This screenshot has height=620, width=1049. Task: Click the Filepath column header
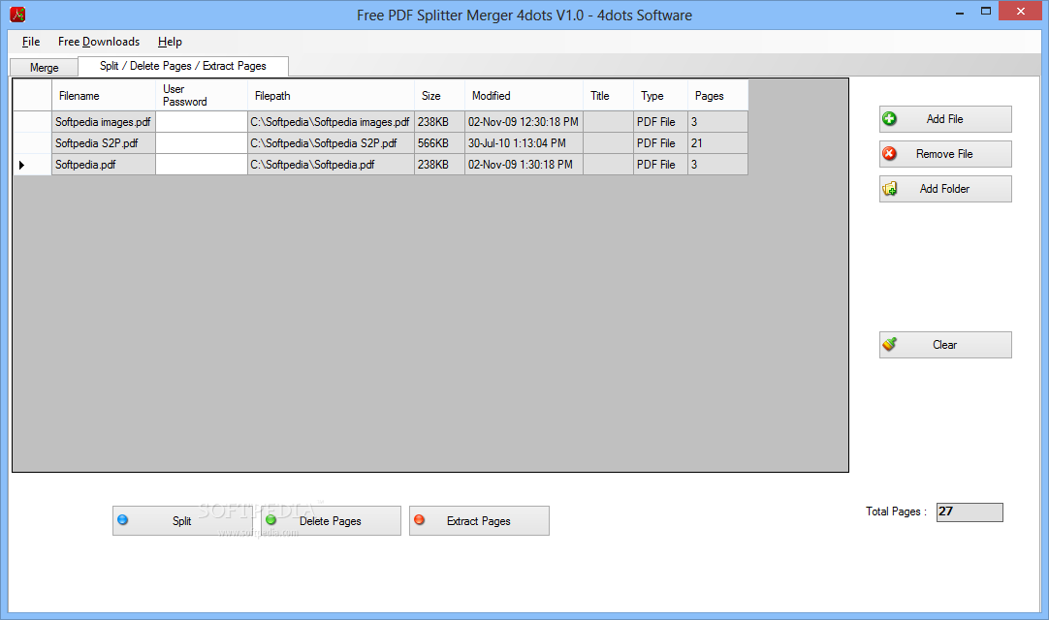click(331, 96)
